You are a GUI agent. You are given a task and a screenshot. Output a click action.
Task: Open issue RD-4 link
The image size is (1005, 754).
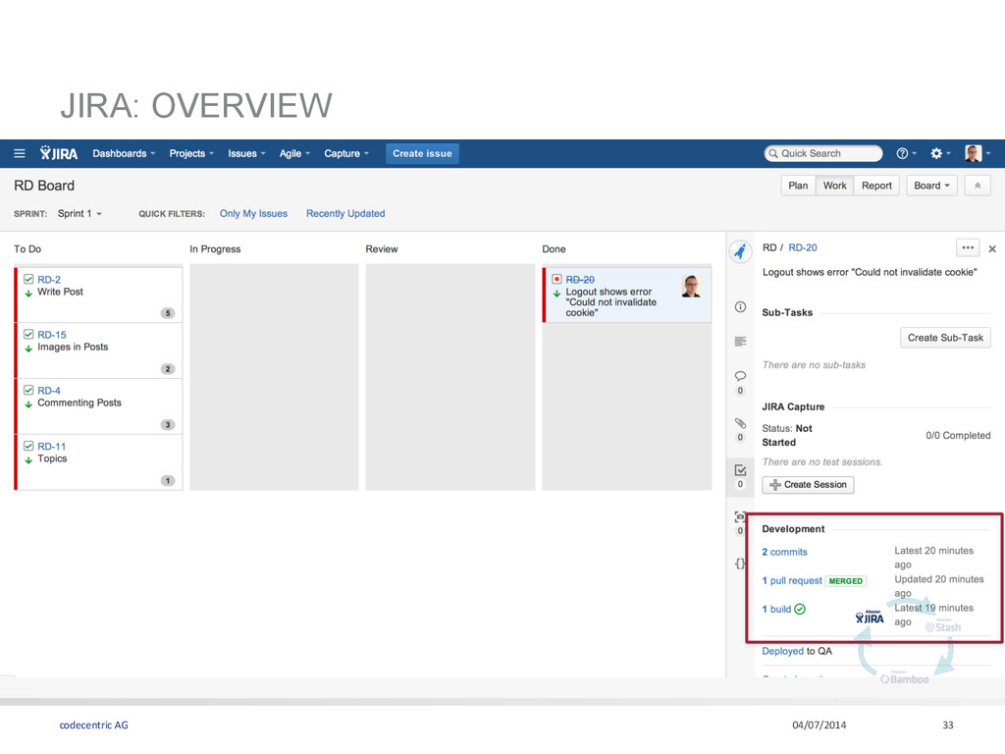click(49, 391)
